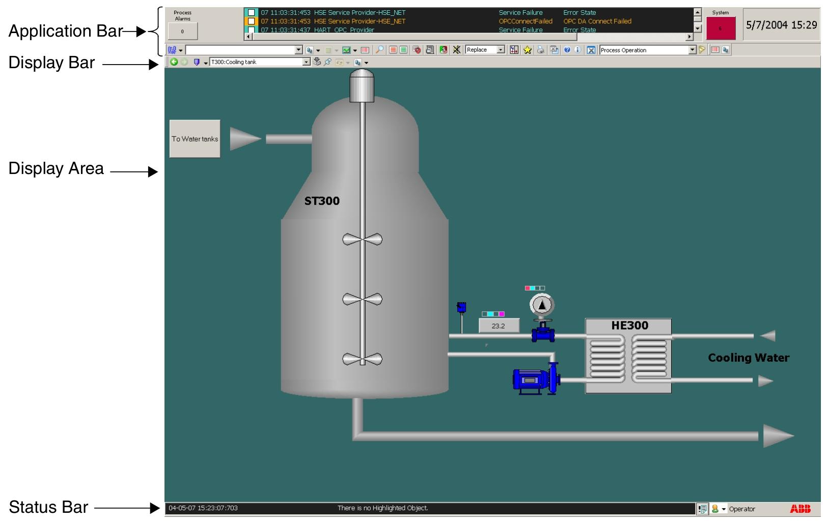
Task: Tick the OPCConnectFailed alarm row checkbox
Action: (252, 21)
